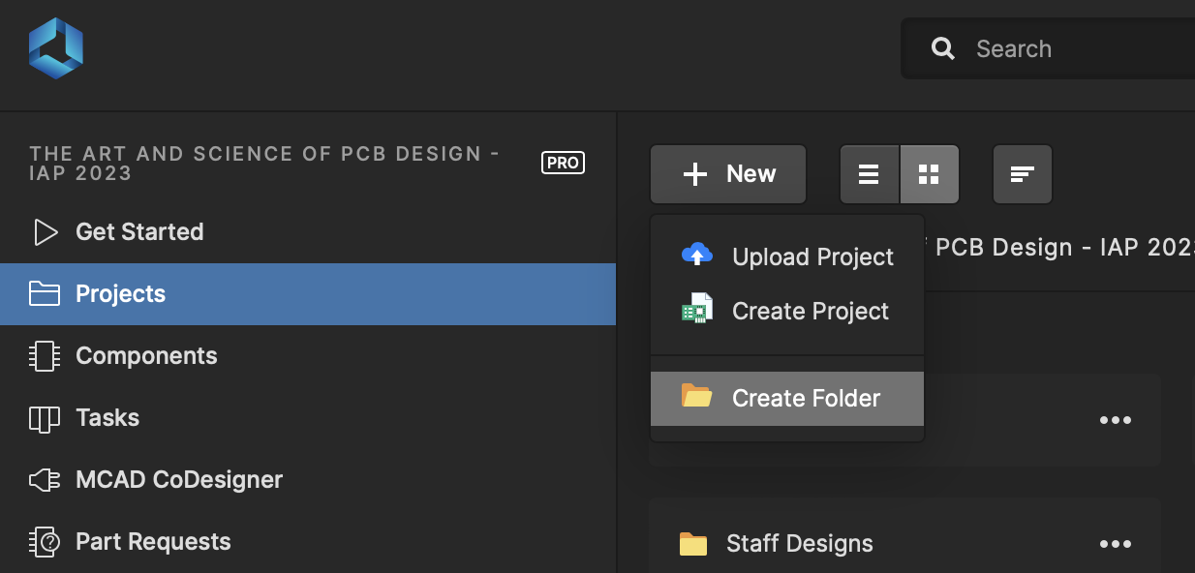The height and width of the screenshot is (573, 1195).
Task: Click the Components chip icon
Action: coord(45,356)
